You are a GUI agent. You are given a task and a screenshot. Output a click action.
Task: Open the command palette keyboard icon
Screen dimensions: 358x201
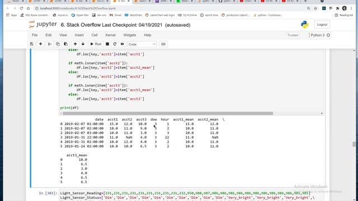[163, 44]
